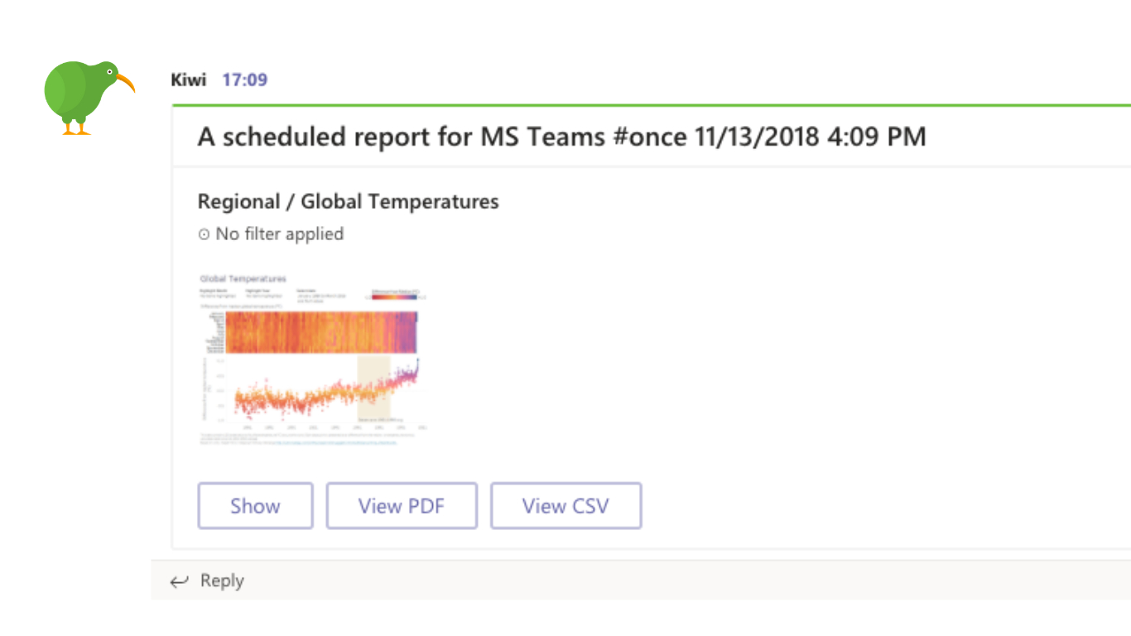Viewport: 1131px width, 636px height.
Task: Download data using View CSV button
Action: coord(565,506)
